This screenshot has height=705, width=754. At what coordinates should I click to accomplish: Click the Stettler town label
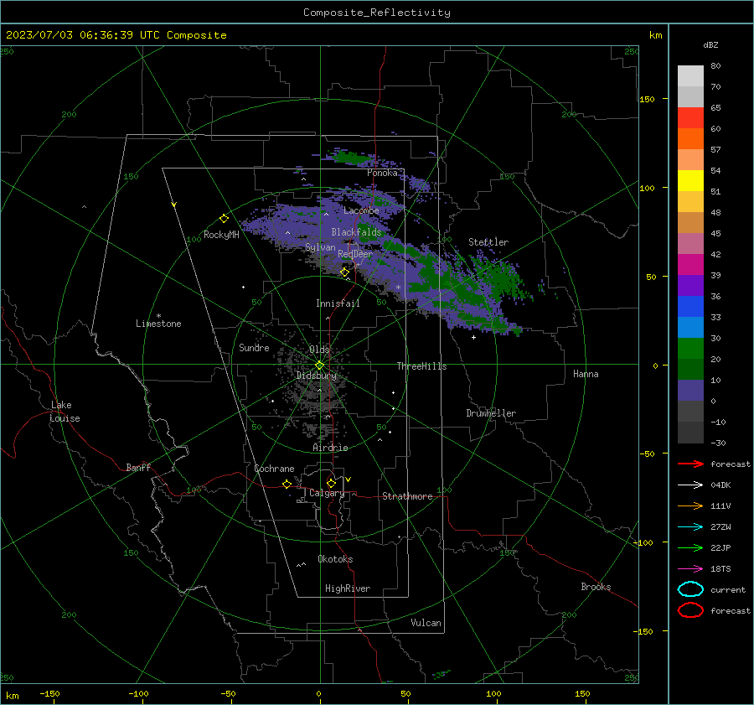click(x=488, y=242)
